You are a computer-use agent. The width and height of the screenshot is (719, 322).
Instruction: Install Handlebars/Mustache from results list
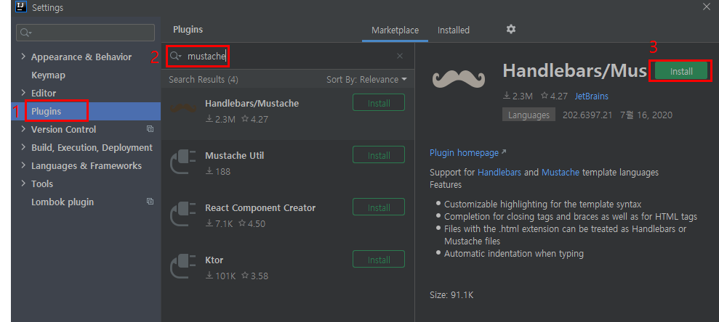(379, 102)
